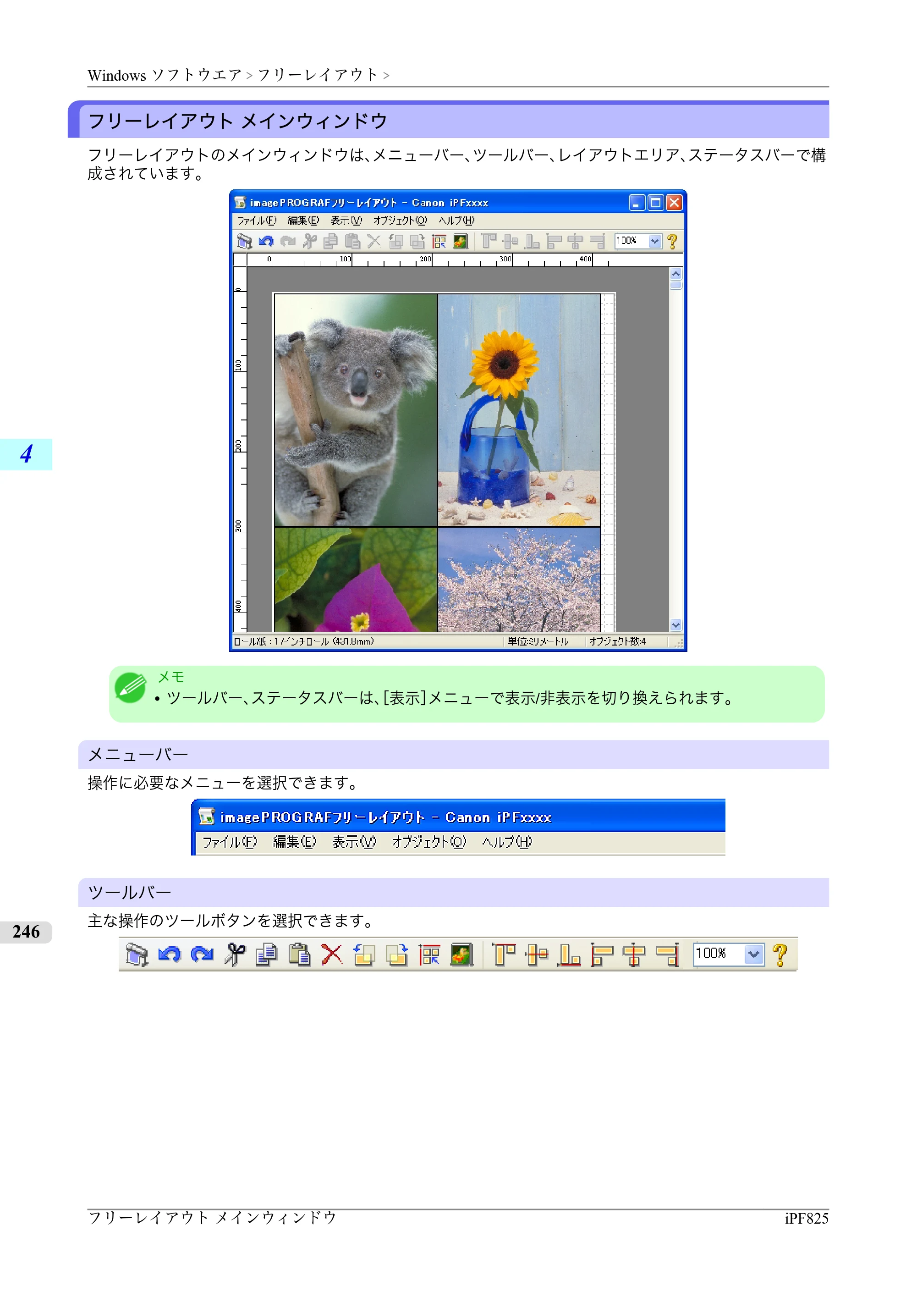Click the align-top icon in the enlarged toolbar
The width and height of the screenshot is (917, 1297).
pyautogui.click(x=504, y=955)
